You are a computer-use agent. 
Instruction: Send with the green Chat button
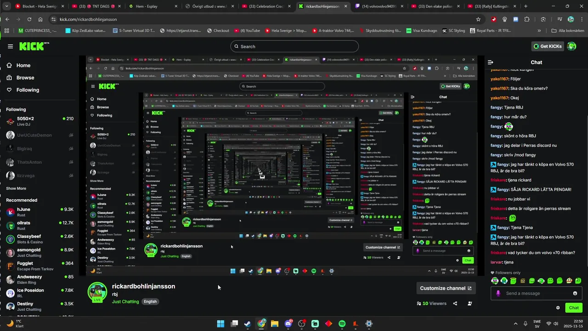click(x=574, y=308)
